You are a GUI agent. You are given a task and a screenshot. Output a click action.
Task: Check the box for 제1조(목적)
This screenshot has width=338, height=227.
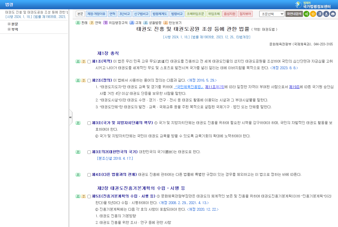pos(89,62)
